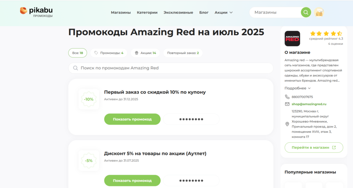Click the phone number 88007007675
Image resolution: width=353 pixels, height=188 pixels.
[302, 97]
